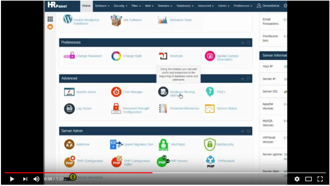The image size is (330, 186).
Task: Open PHP Configuration Editor icon
Action: [x=117, y=161]
